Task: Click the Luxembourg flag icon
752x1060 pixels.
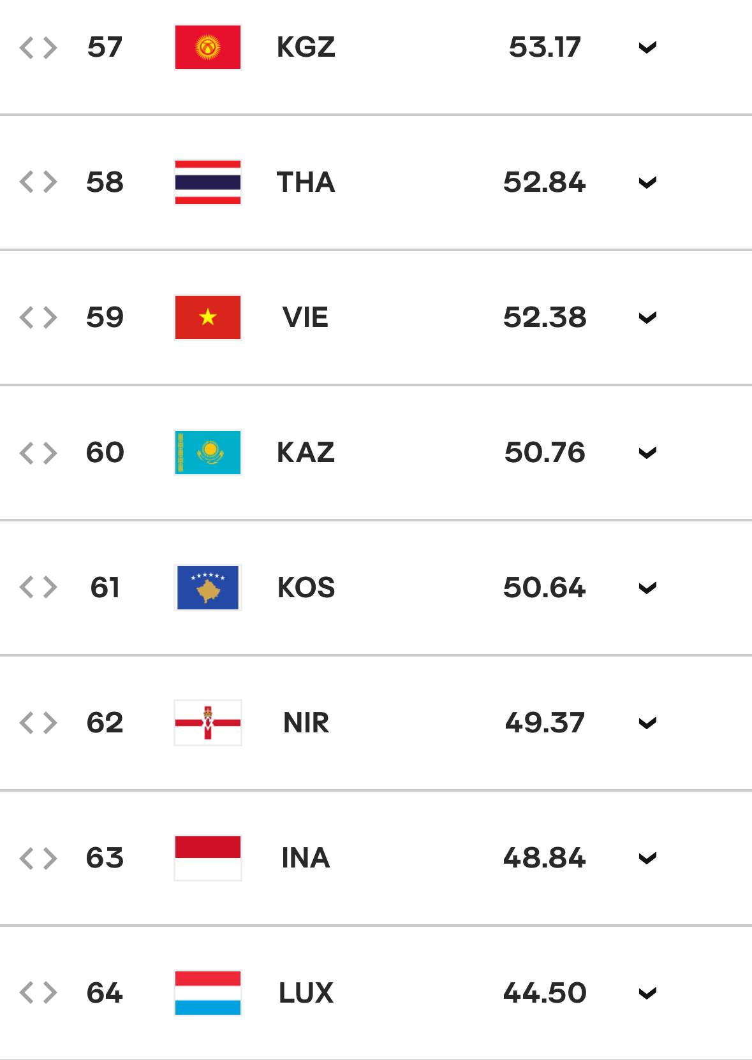Action: (x=208, y=993)
